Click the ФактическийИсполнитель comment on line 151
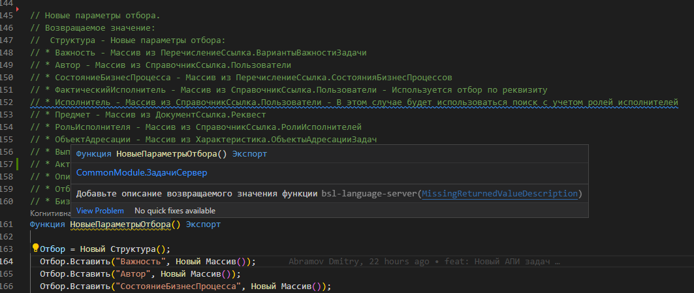694x293 pixels. tap(289, 90)
